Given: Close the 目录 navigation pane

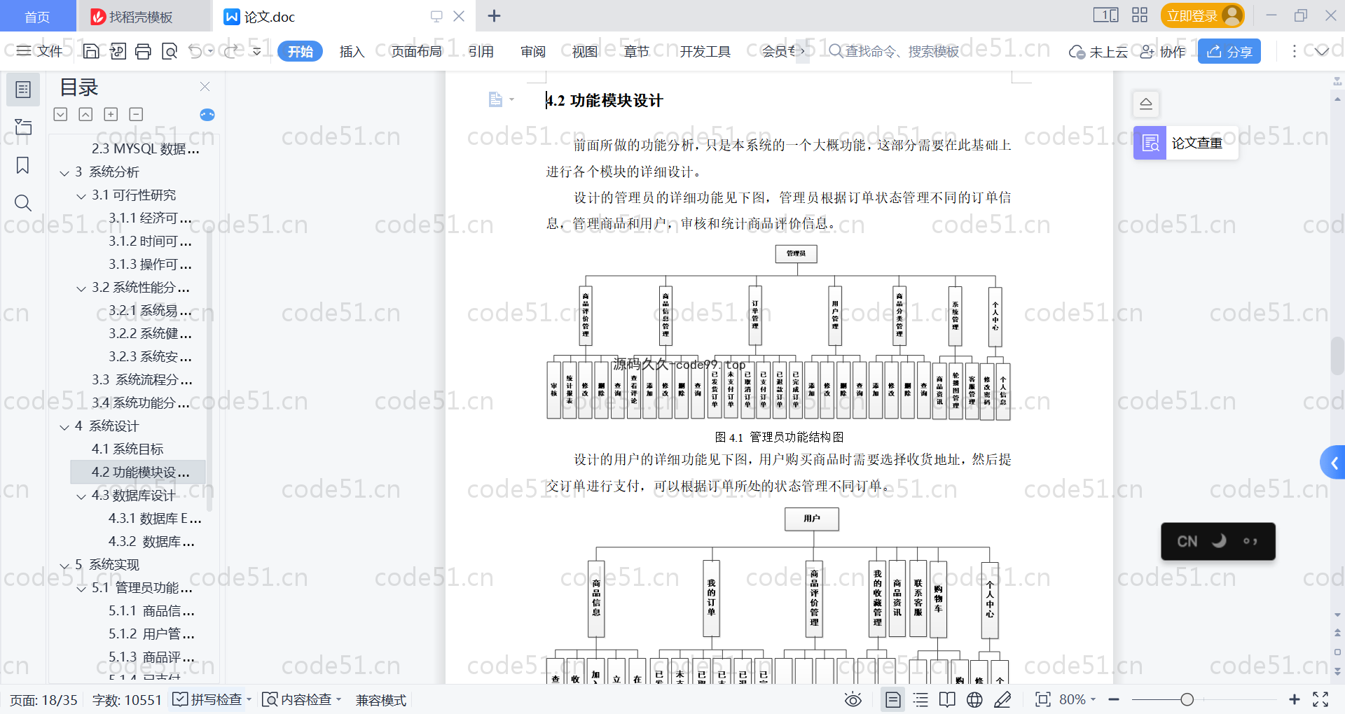Looking at the screenshot, I should 205,86.
